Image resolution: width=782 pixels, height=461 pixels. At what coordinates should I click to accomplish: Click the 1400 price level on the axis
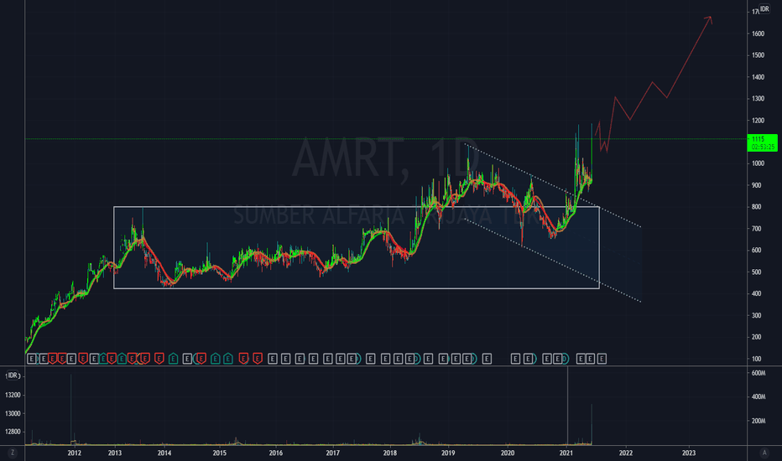pos(758,77)
